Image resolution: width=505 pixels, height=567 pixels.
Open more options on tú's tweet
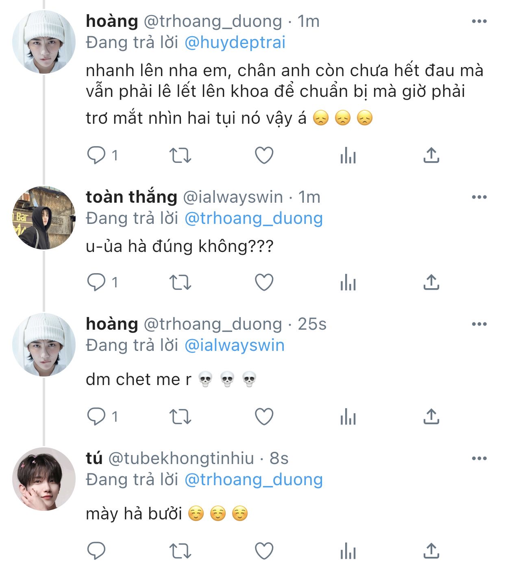[479, 459]
